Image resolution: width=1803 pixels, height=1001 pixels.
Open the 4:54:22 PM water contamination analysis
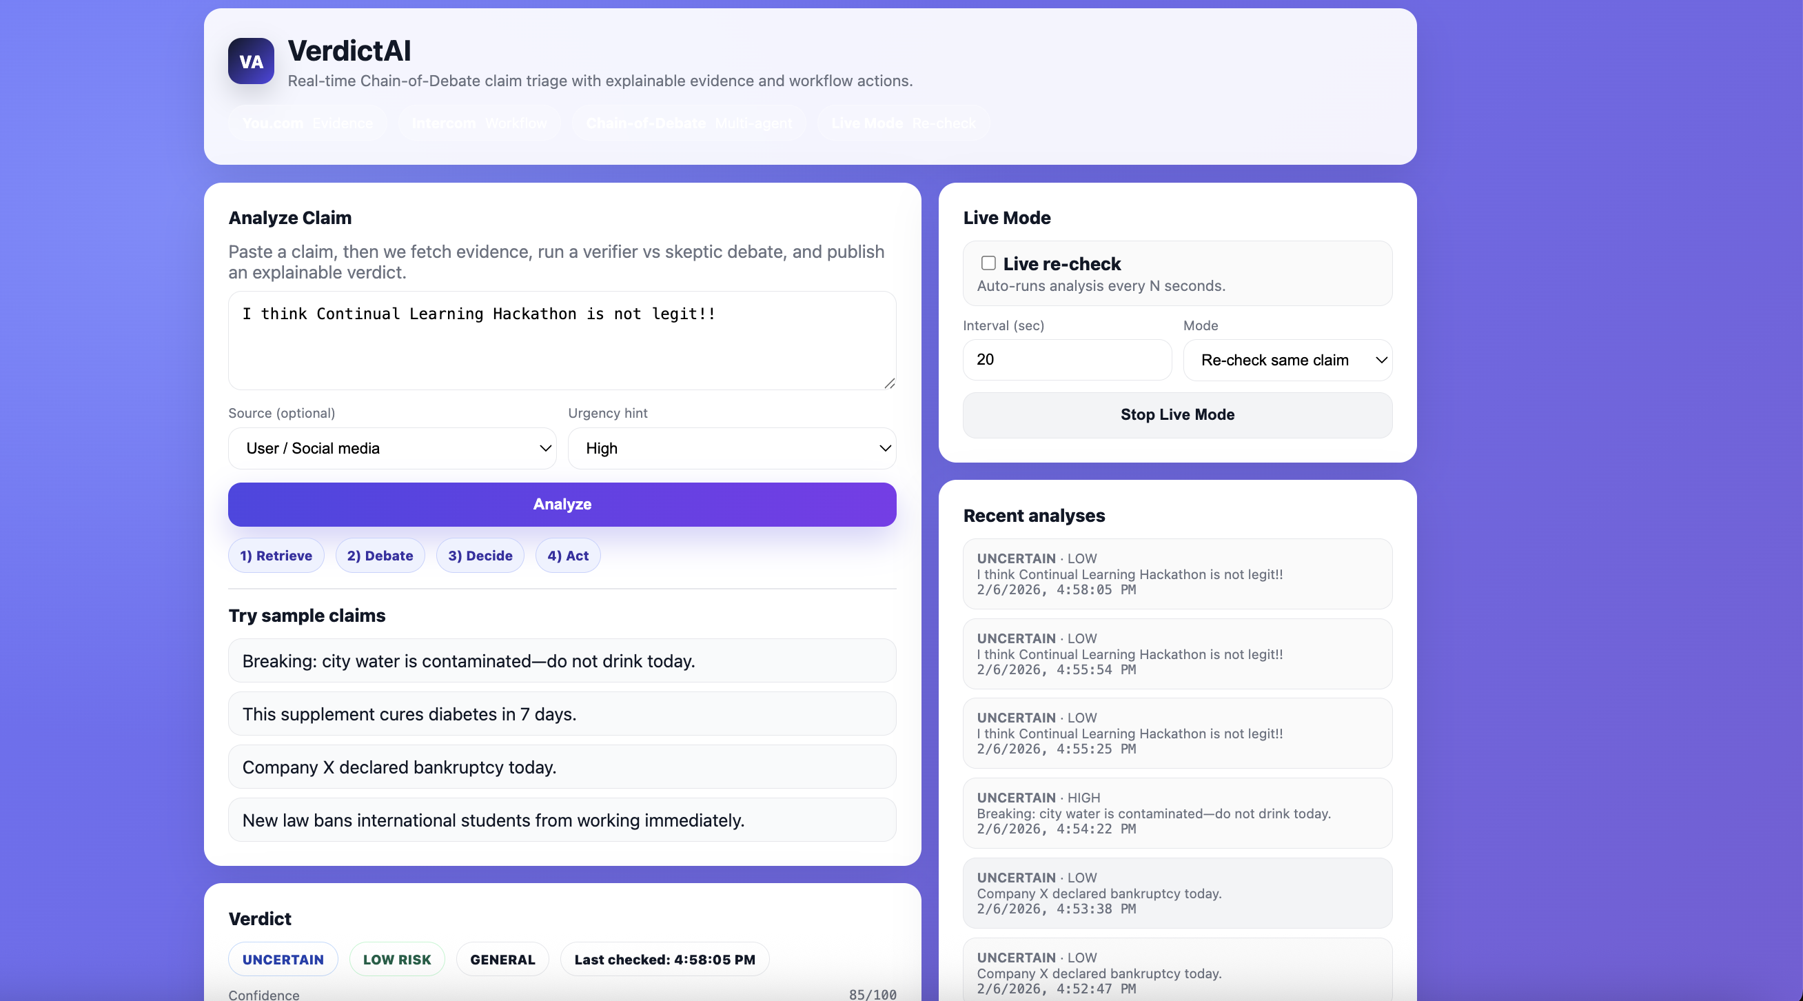tap(1176, 813)
